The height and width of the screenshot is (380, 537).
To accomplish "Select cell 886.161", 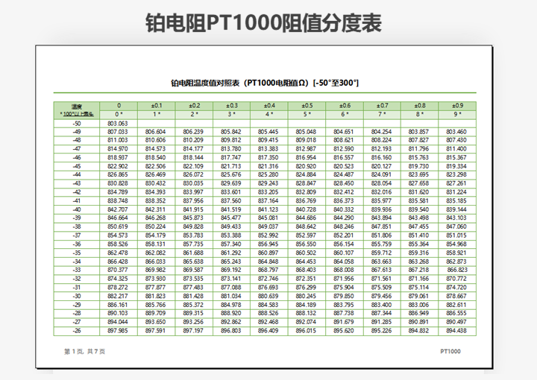I will (119, 305).
